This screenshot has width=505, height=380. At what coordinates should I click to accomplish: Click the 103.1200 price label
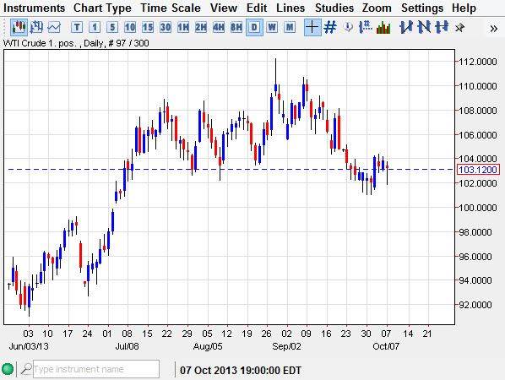478,170
